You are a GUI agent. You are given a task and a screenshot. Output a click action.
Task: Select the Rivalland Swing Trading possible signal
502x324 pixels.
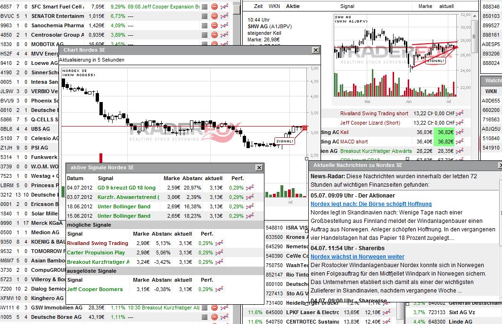click(97, 243)
